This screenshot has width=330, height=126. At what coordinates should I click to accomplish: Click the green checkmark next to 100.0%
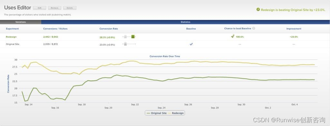tap(233, 36)
